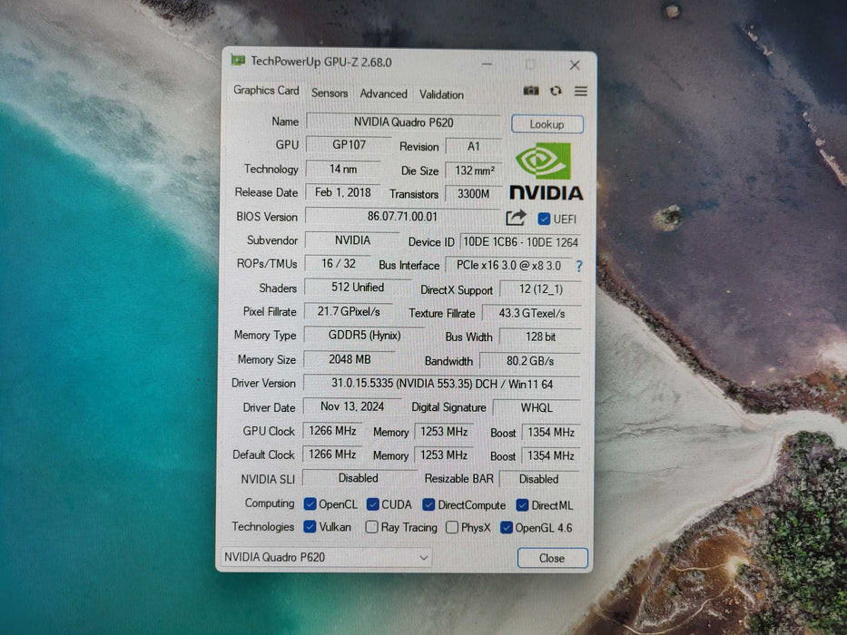Image resolution: width=847 pixels, height=635 pixels.
Task: Take a screenshot with the camera icon
Action: [x=531, y=91]
